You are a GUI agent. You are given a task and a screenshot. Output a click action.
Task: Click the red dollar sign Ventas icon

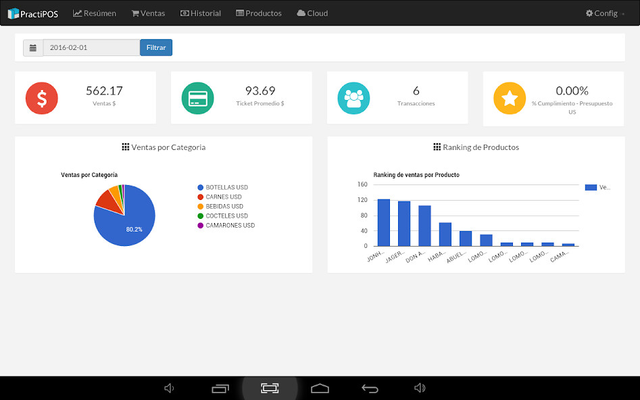tap(41, 98)
